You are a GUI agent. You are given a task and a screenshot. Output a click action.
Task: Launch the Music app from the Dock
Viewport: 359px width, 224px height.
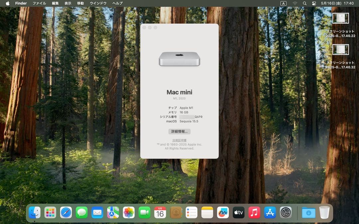pos(254,212)
